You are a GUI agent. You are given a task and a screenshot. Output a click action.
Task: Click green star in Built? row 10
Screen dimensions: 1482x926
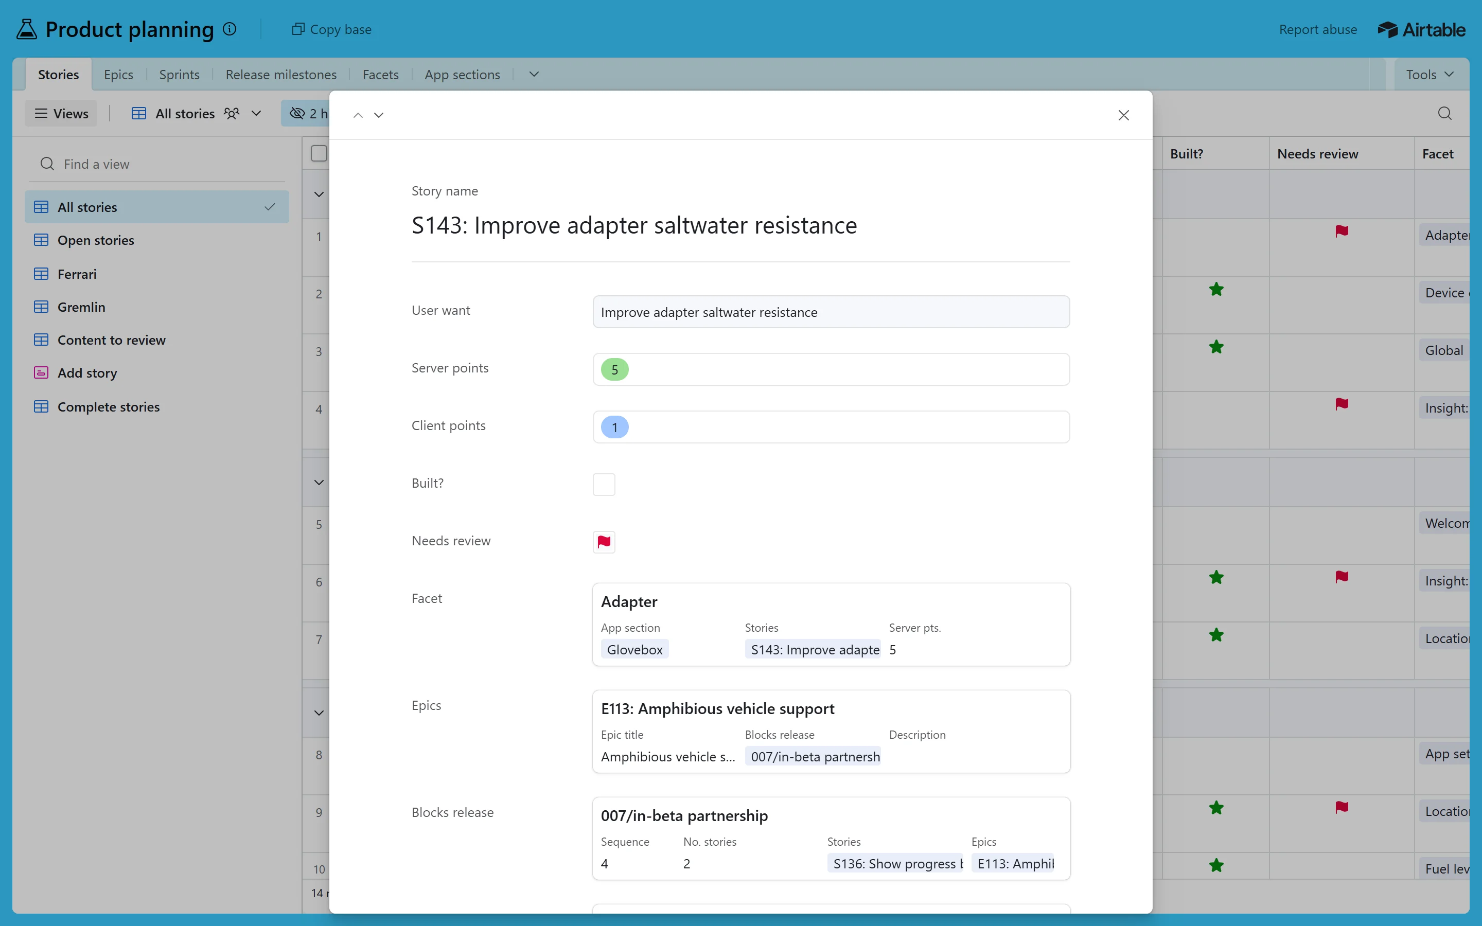(1216, 865)
